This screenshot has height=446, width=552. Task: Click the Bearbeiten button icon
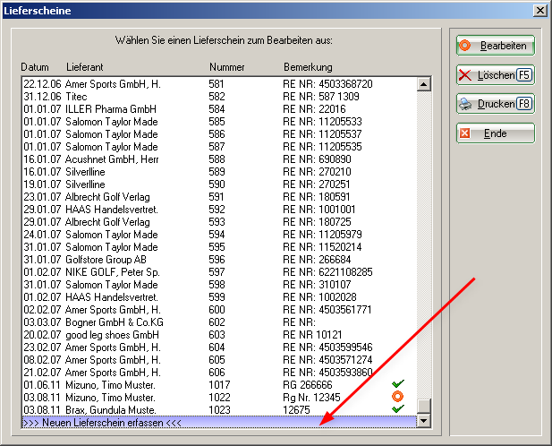[x=466, y=46]
